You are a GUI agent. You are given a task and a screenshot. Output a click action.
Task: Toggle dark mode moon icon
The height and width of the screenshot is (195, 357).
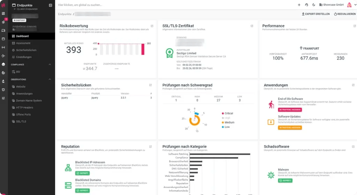tap(313, 5)
